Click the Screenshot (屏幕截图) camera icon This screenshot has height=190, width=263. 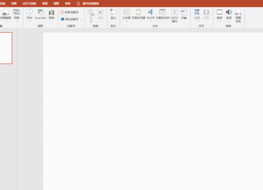[5, 13]
